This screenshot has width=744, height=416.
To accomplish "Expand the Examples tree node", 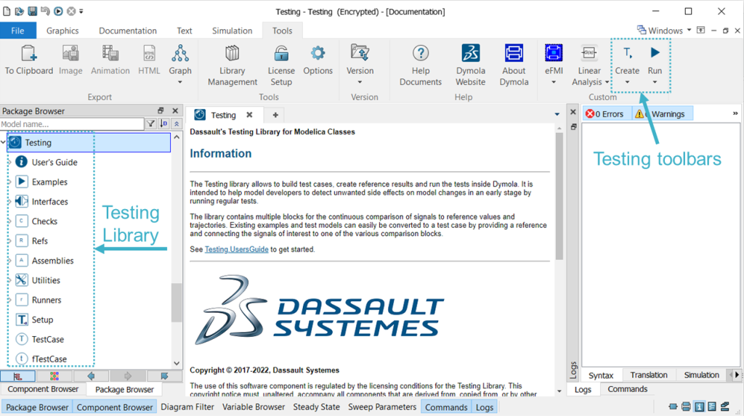I will coord(9,182).
